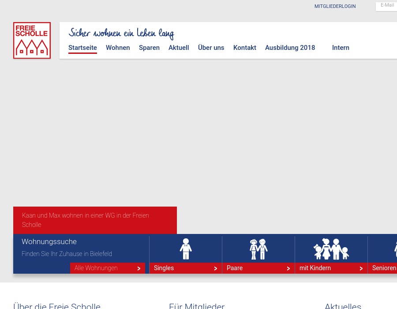Click the family with children icon
Screen dimensions: 397x309
pos(331,249)
